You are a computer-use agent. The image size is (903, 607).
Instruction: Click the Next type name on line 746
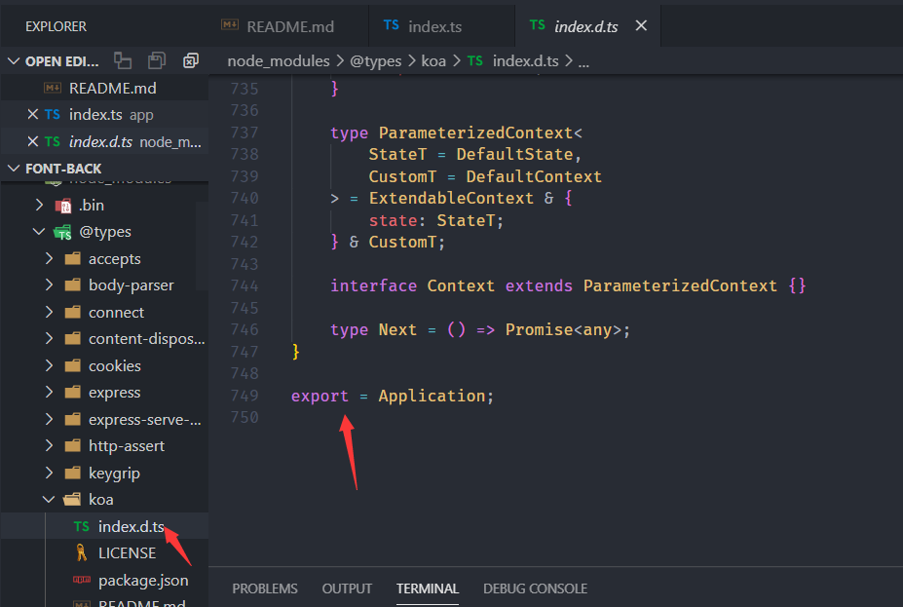(397, 330)
